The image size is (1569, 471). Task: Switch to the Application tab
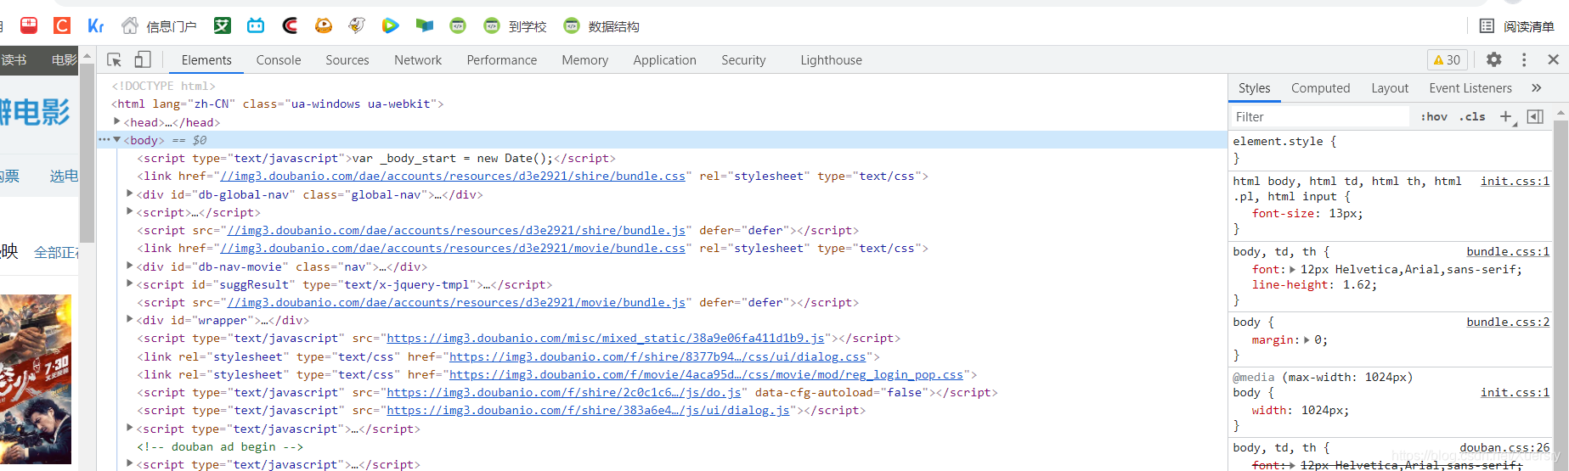665,60
